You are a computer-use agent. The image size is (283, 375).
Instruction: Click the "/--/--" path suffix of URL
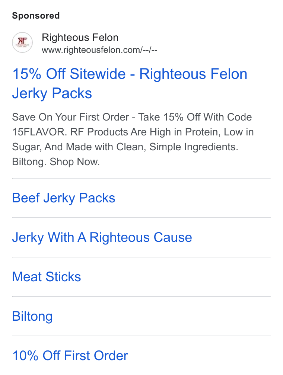150,50
